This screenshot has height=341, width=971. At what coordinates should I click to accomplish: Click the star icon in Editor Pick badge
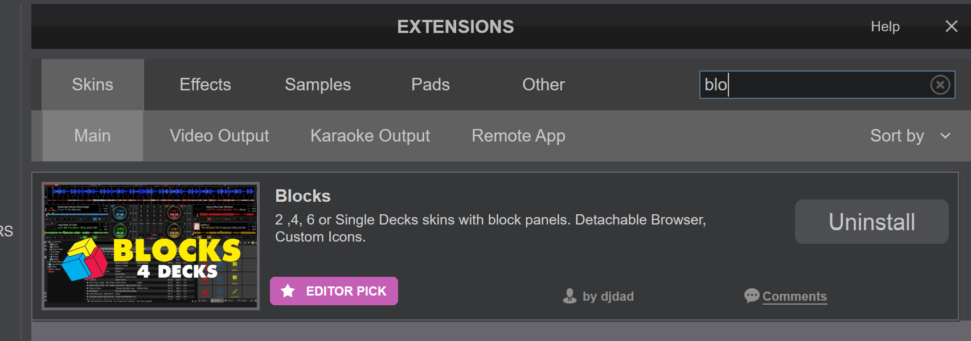coord(288,291)
